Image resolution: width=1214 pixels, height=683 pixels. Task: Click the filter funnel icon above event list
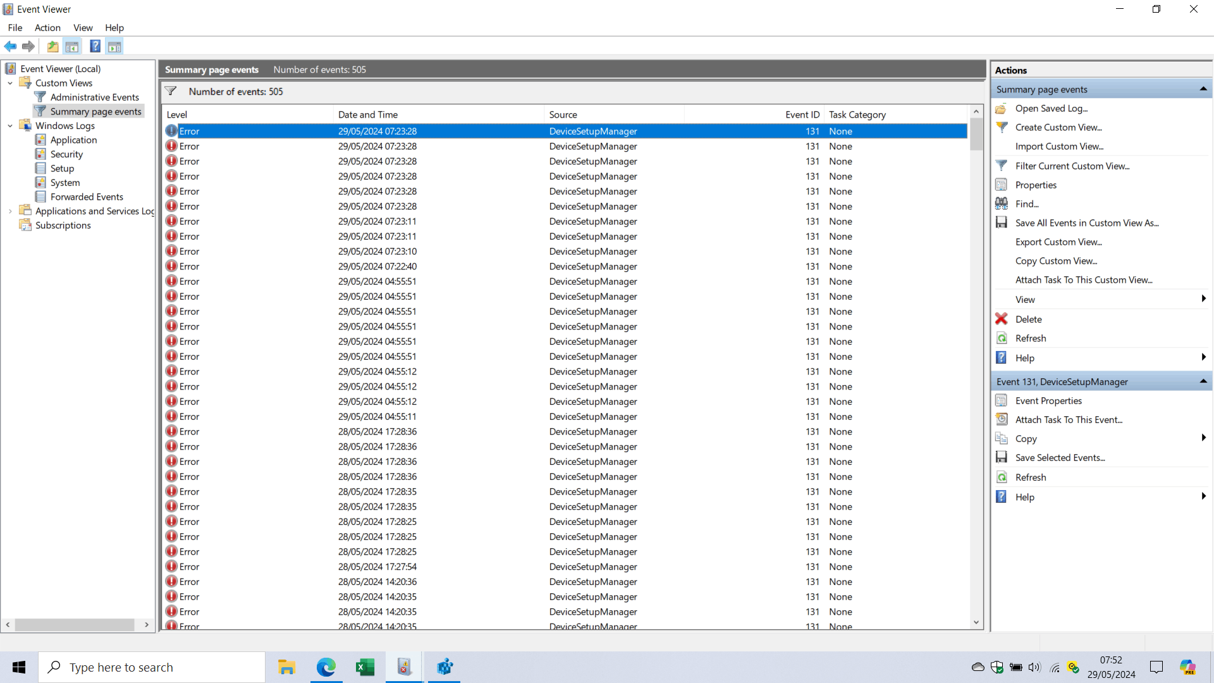point(171,91)
